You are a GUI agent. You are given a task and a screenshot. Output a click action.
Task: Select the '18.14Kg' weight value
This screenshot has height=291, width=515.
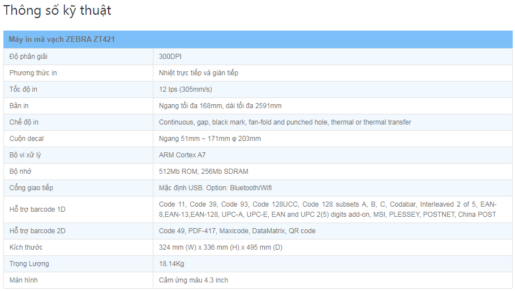(171, 264)
